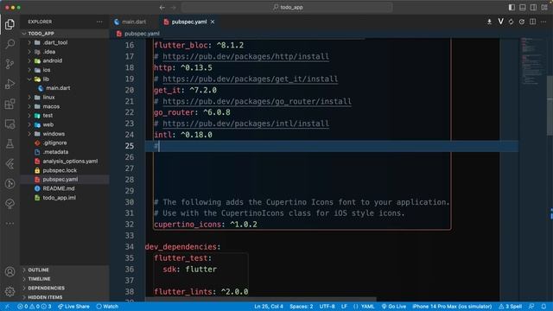The image size is (553, 311).
Task: Click the editor vertical scrollbar
Action: point(550,105)
